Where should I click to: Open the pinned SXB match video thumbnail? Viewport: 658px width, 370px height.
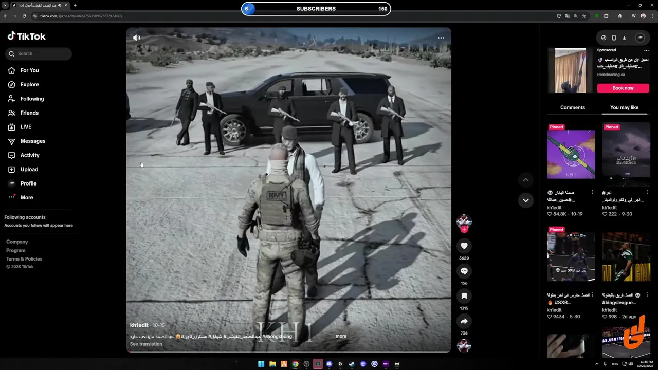tap(571, 257)
